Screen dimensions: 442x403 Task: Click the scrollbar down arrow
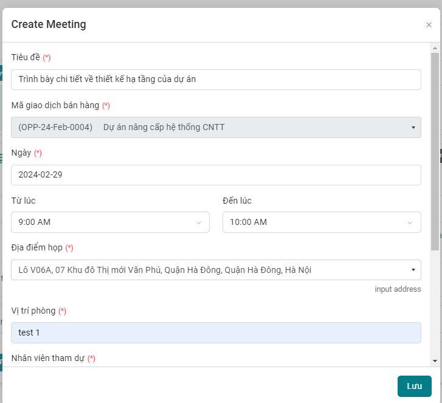pyautogui.click(x=435, y=361)
